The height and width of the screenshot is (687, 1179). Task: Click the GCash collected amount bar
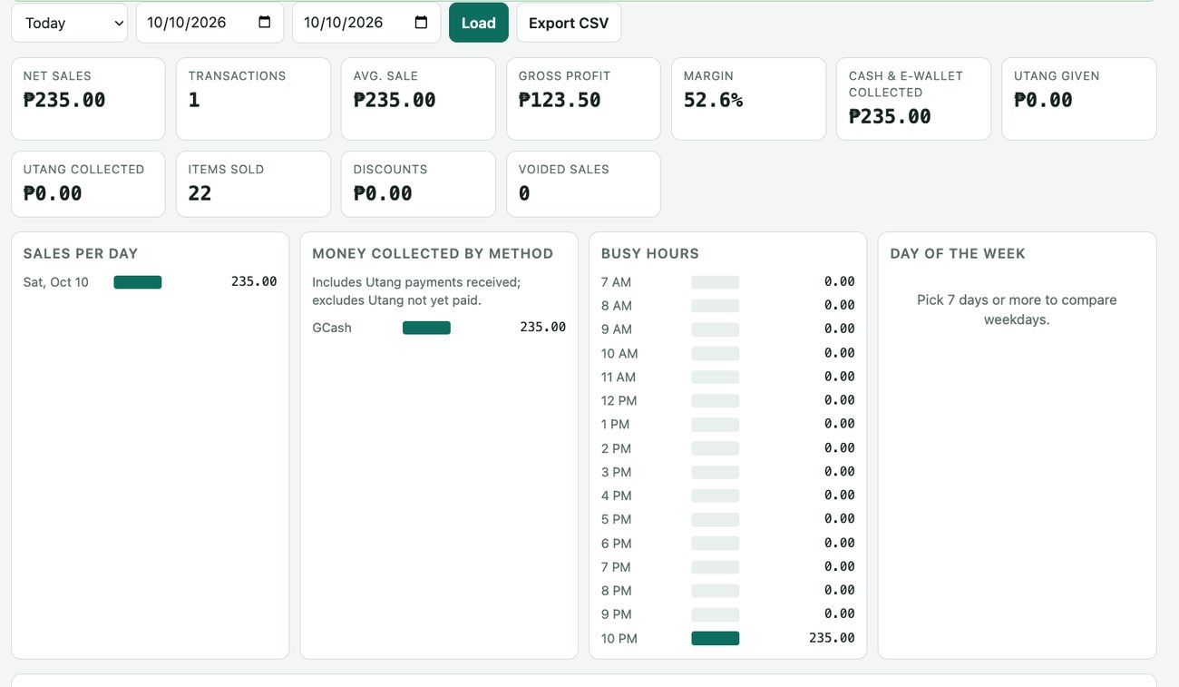click(x=426, y=328)
